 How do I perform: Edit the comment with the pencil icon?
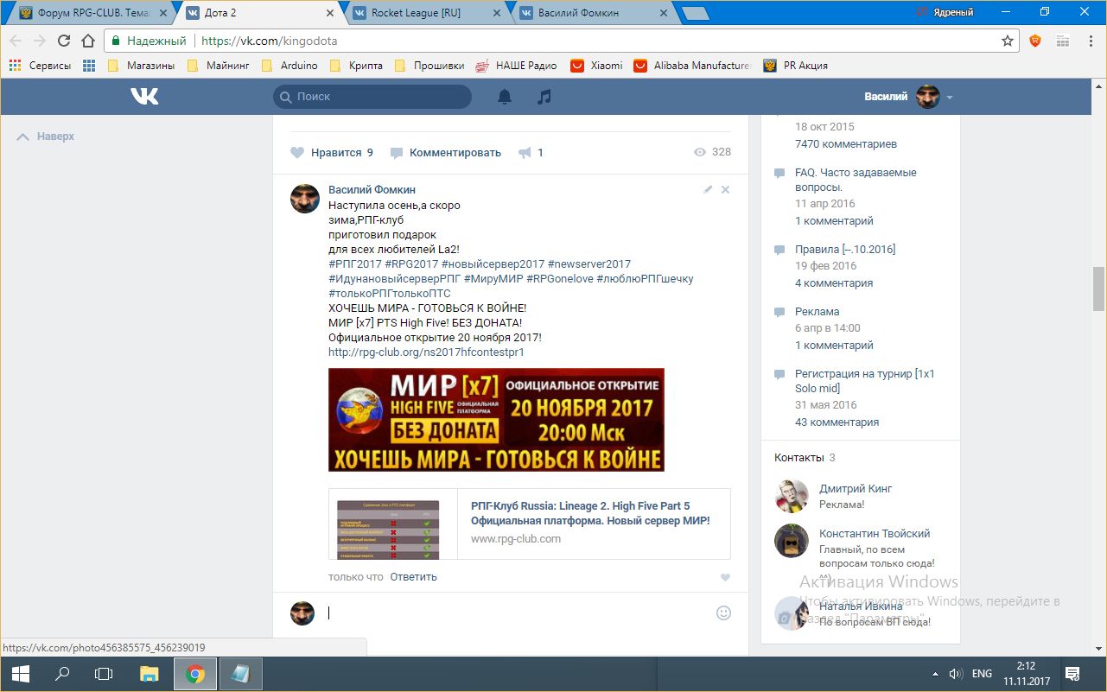tap(708, 189)
